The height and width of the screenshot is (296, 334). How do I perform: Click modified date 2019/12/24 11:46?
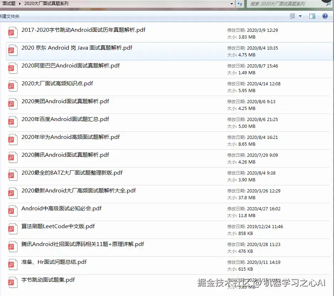[x=265, y=227]
